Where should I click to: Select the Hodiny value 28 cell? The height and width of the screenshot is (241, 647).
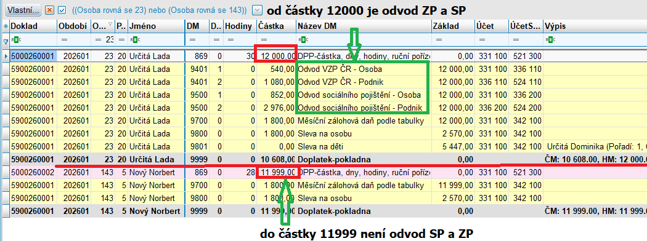240,172
